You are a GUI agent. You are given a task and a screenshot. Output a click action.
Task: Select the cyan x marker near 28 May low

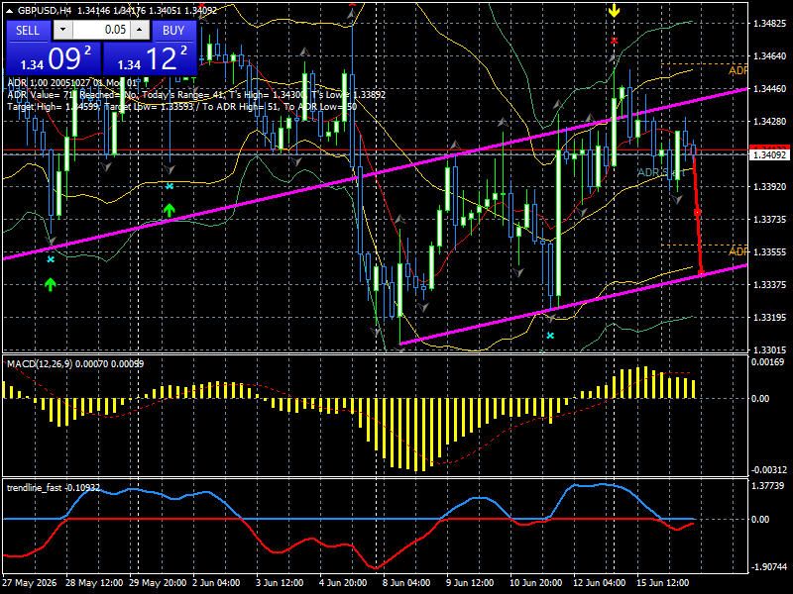click(x=51, y=259)
